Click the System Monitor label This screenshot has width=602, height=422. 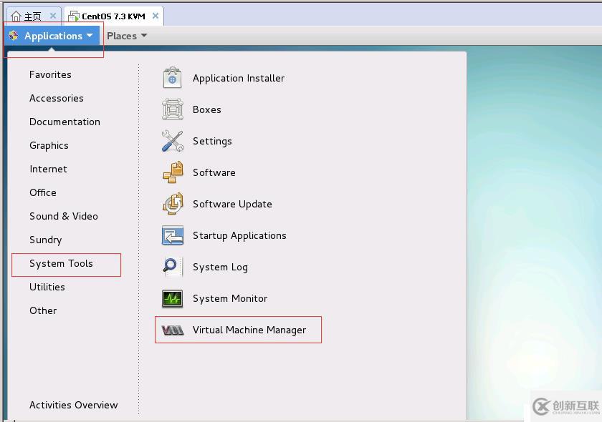tap(230, 298)
